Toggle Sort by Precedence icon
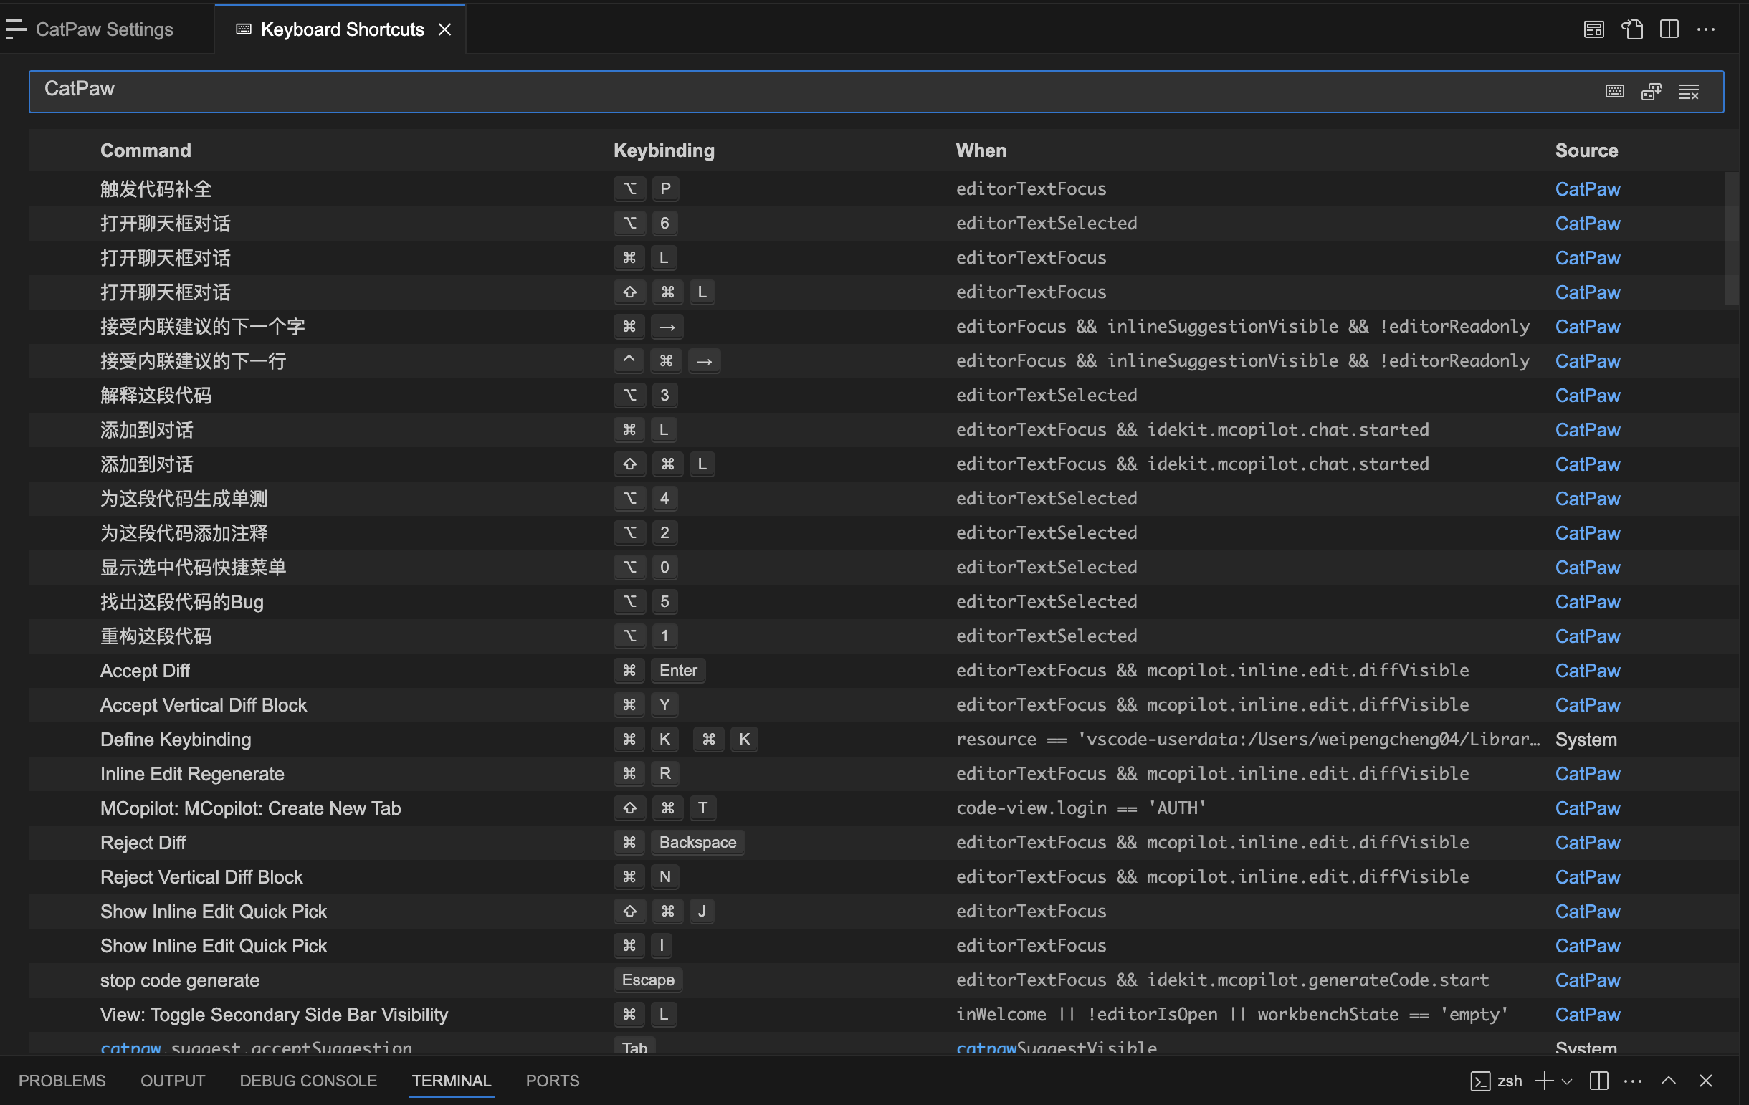Screen dimensions: 1749x1105 1651,92
